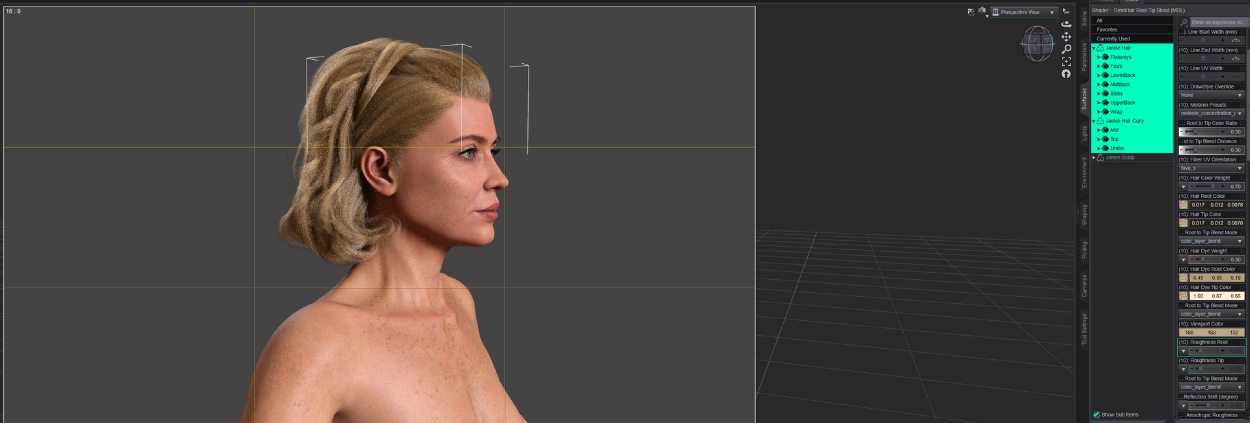Uncheck the Show Sub Items checkbox

1096,415
